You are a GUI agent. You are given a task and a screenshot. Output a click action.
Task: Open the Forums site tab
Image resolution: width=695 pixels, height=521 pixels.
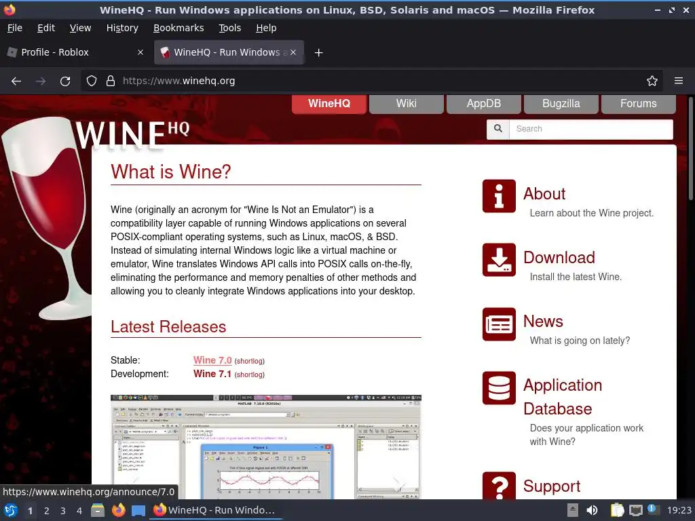(638, 104)
